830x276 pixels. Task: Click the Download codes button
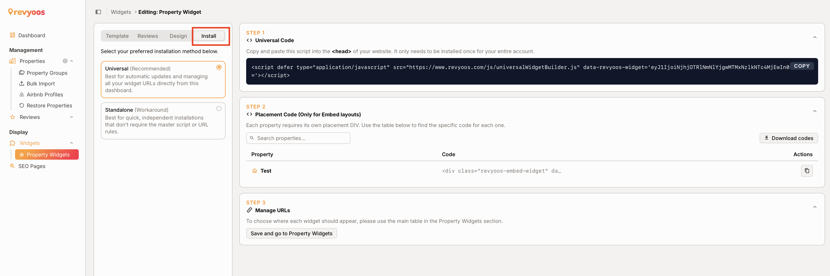tap(789, 138)
